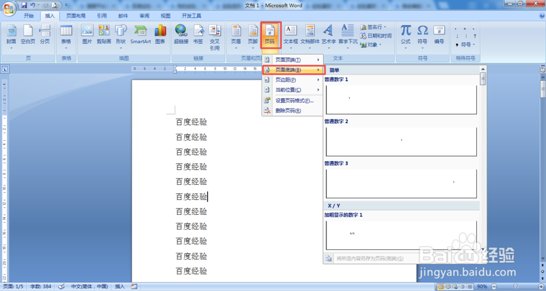Screen dimensions: 546x291
Task: Choose Format Page Numbers (设置页码格式)
Action: (293, 100)
